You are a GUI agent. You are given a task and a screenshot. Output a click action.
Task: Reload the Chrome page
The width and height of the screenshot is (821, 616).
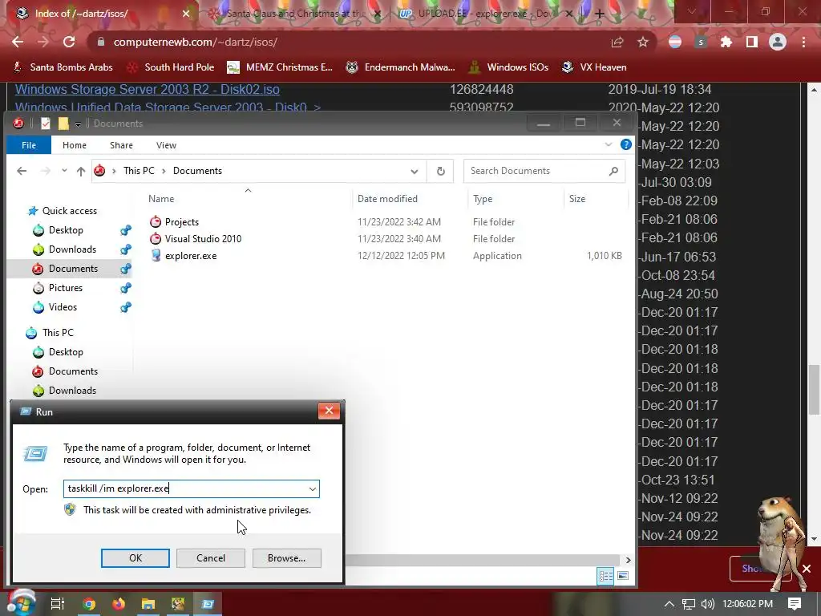(x=69, y=42)
